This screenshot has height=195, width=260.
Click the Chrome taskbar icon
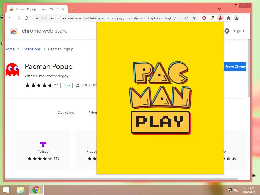(36, 190)
